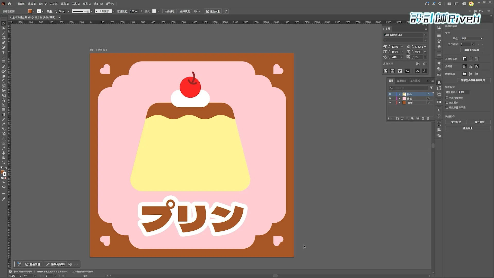Switch to 工作區域 tab in layers panel

(x=415, y=81)
